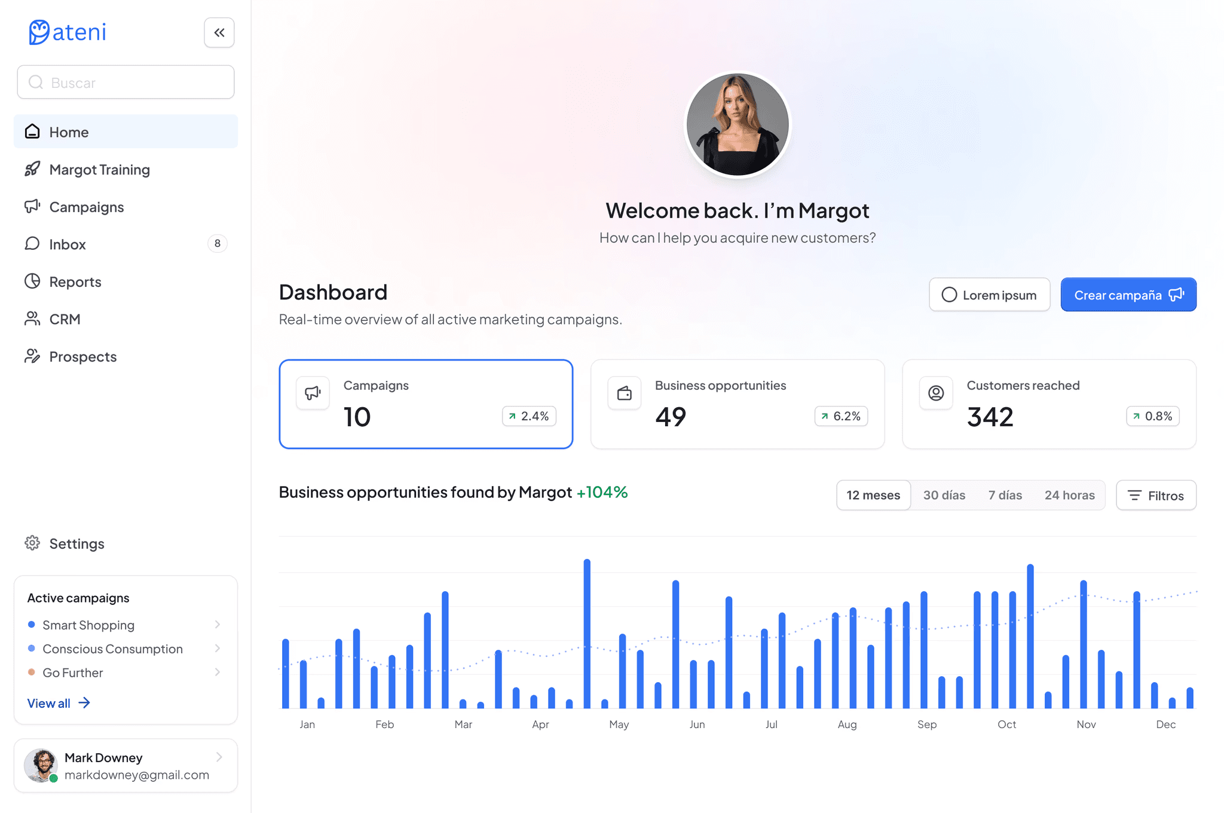Click Mark Downey's profile thumbnail
The width and height of the screenshot is (1224, 813).
(x=40, y=766)
